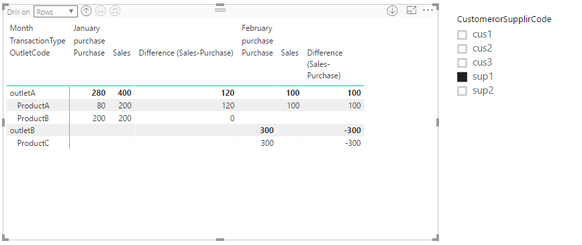Screen dimensions: 582x245
Task: Click the drill up arrow icon
Action: coord(86,11)
